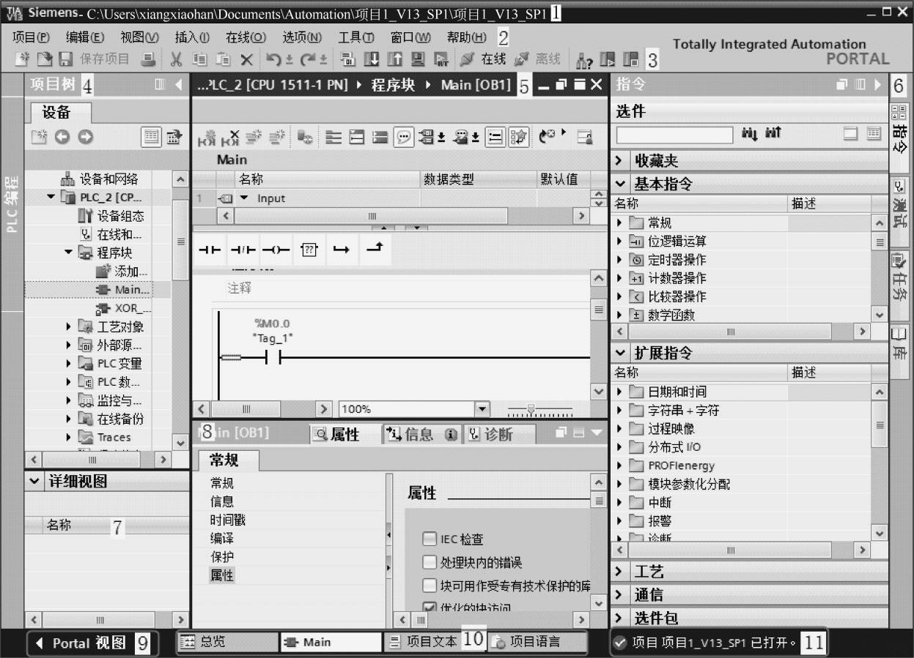Toggle 块可用作受专有技术保护的库 checkbox
The width and height of the screenshot is (914, 658).
pyautogui.click(x=430, y=586)
